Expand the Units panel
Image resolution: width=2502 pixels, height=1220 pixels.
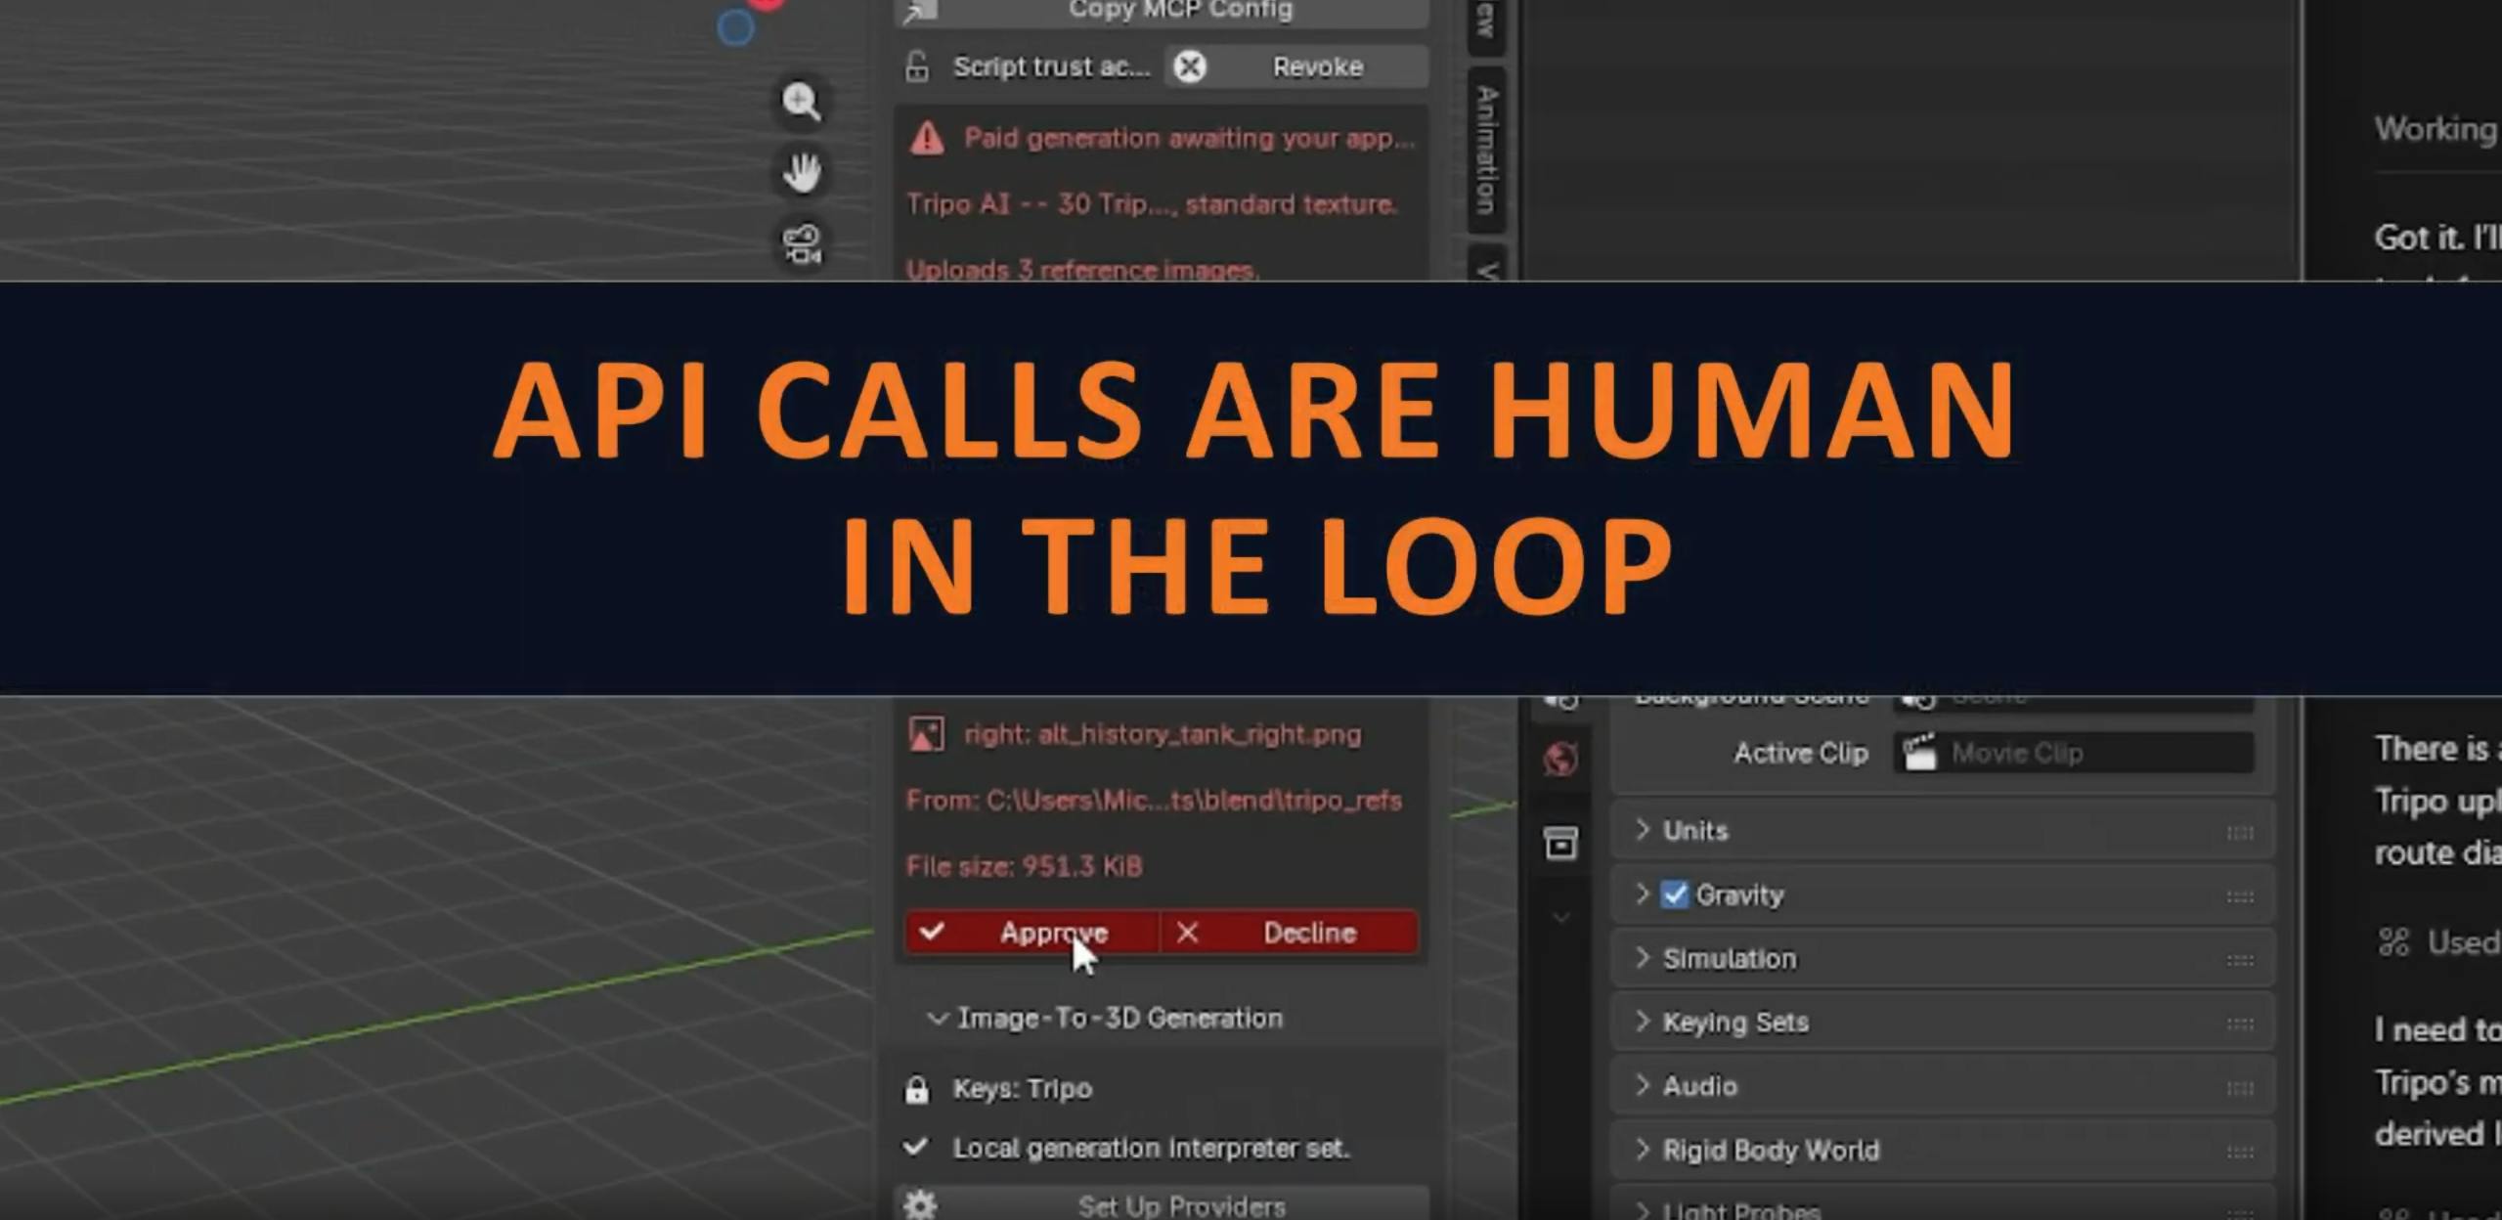[x=1643, y=830]
